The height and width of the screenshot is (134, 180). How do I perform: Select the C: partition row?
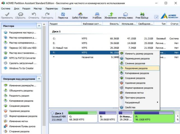click(114, 39)
